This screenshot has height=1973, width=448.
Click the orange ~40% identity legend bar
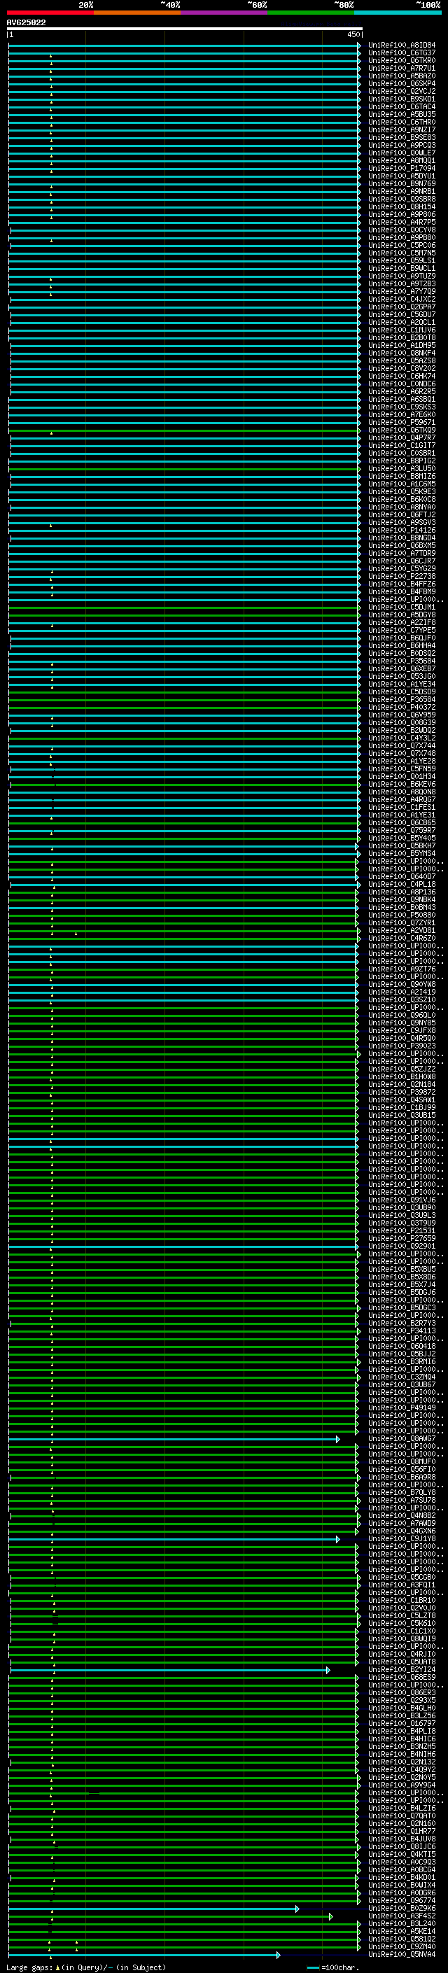(137, 13)
